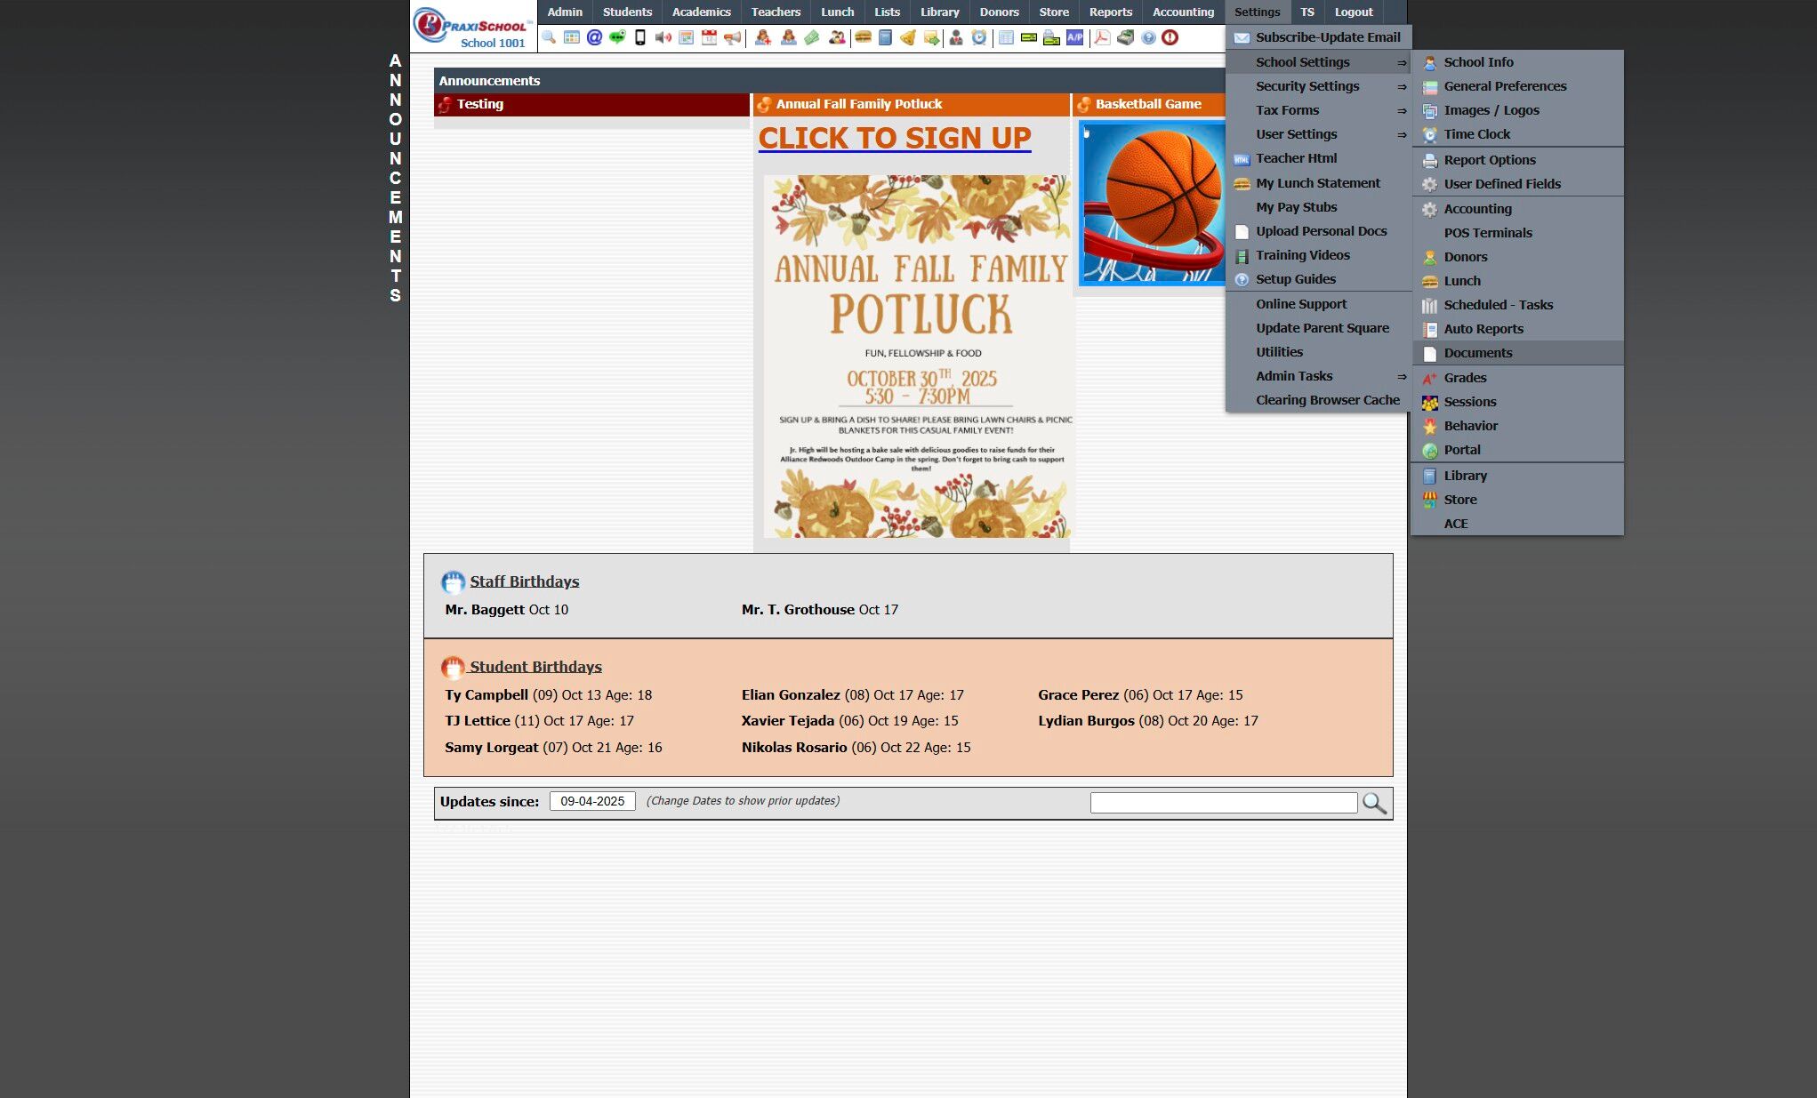
Task: Open the Staff Birthdays link
Action: pyautogui.click(x=524, y=581)
